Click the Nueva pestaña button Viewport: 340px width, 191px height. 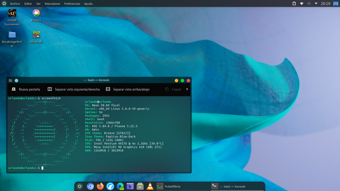click(25, 90)
